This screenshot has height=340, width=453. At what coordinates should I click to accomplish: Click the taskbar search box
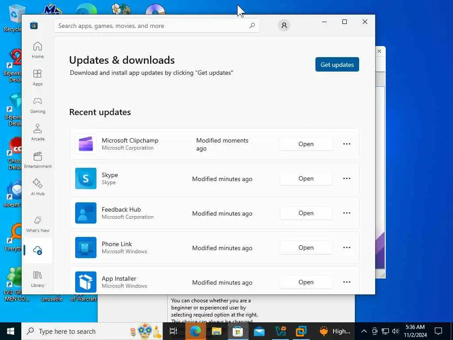click(x=92, y=331)
